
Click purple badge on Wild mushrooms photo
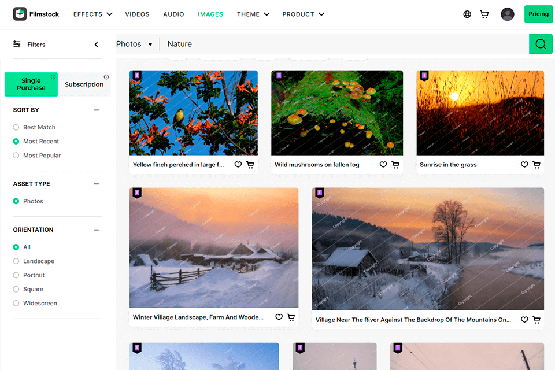279,76
